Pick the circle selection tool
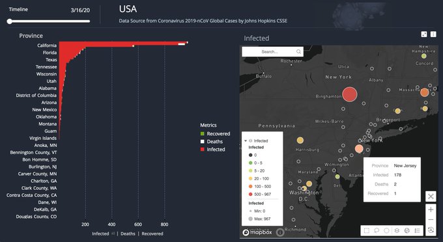The width and height of the screenshot is (443, 242). click(x=386, y=230)
